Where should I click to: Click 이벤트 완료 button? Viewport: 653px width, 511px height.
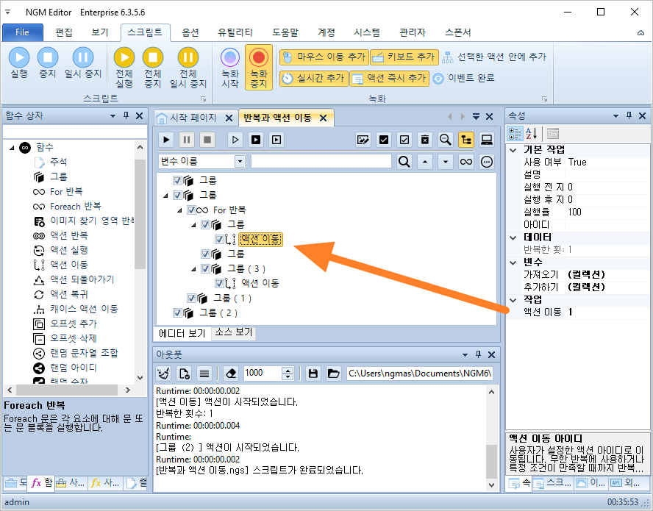pos(463,78)
